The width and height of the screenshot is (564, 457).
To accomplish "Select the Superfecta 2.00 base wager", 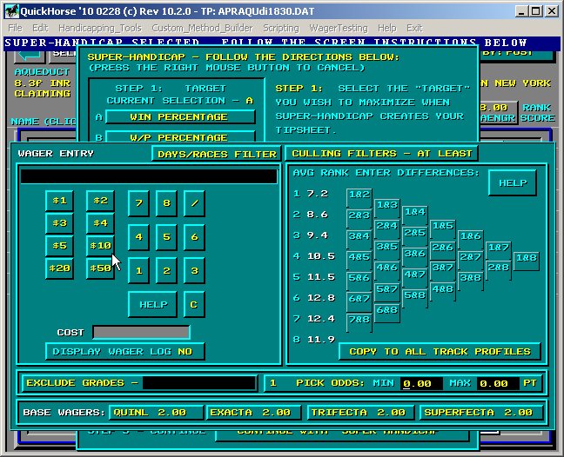I will pyautogui.click(x=481, y=413).
